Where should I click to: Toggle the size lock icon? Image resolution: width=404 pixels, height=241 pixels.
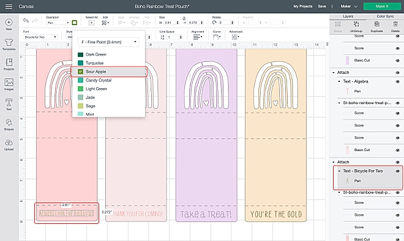tap(184, 18)
